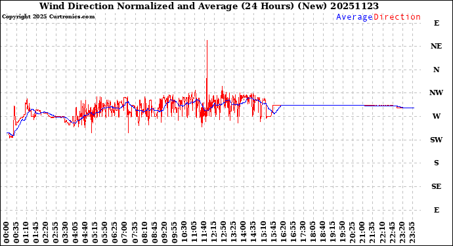
Task: Click the top E axis label
Action: pos(436,23)
